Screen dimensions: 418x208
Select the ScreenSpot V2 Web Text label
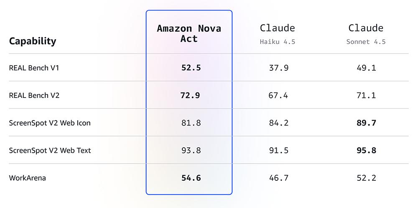point(50,150)
